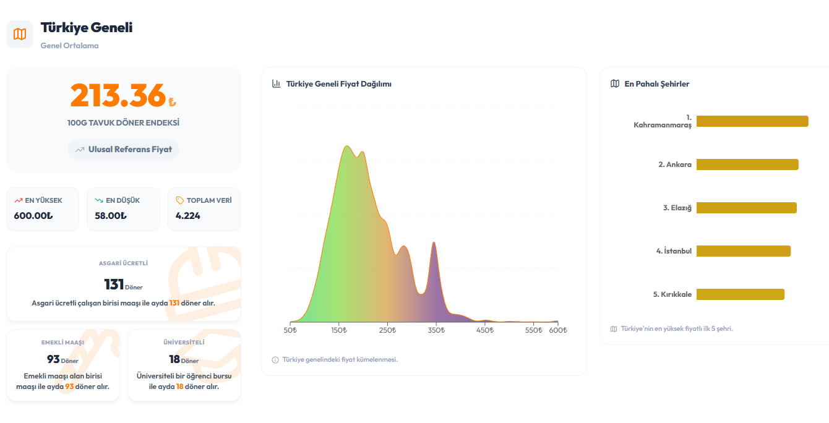Open the Emekli Maaşı 93 Döner card
Viewport: 829px width, 423px height.
click(x=63, y=365)
